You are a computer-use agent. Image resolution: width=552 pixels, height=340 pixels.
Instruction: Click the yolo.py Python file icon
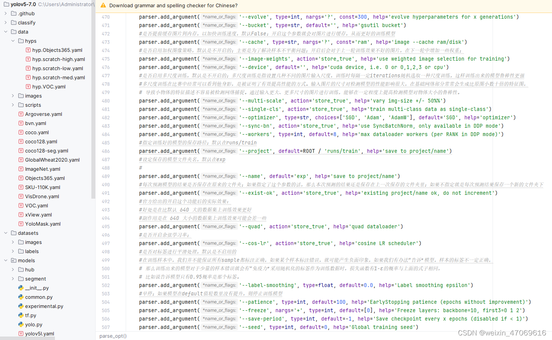[21, 324]
